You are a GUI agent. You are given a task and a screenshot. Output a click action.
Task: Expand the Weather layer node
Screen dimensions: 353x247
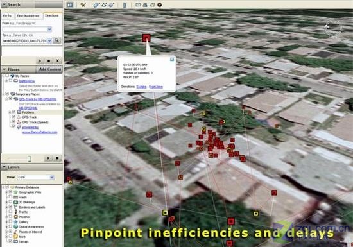click(x=6, y=217)
